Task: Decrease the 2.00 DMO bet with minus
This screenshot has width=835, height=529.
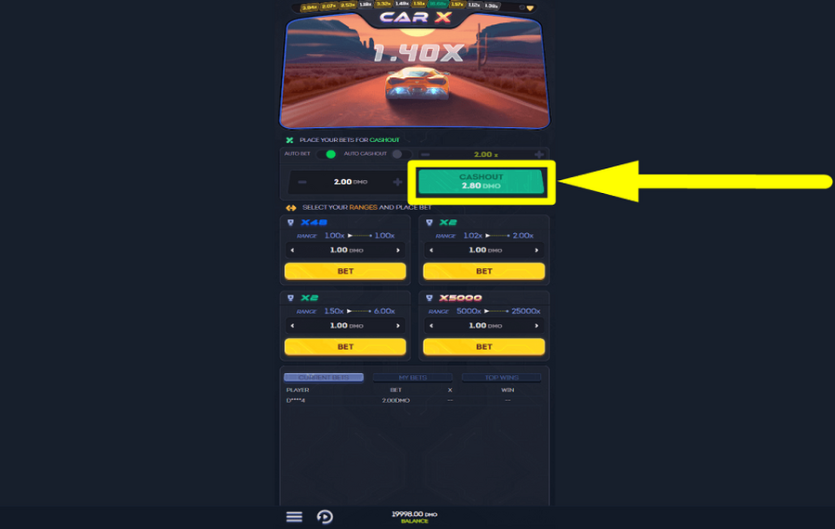Action: pyautogui.click(x=302, y=182)
